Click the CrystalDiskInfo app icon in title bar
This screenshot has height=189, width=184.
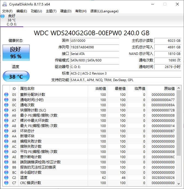point(5,4)
